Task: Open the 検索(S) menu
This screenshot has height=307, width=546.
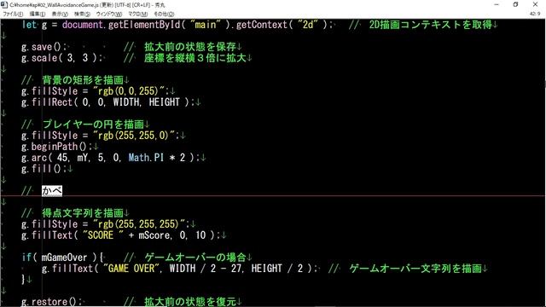Action: pyautogui.click(x=82, y=14)
